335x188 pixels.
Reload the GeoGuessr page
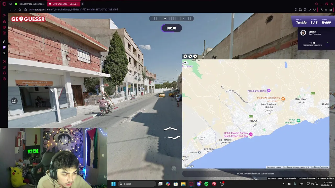pyautogui.click(x=20, y=10)
